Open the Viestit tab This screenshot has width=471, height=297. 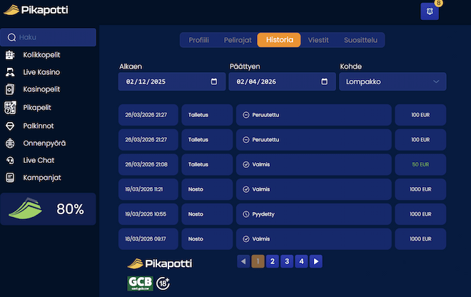point(318,40)
